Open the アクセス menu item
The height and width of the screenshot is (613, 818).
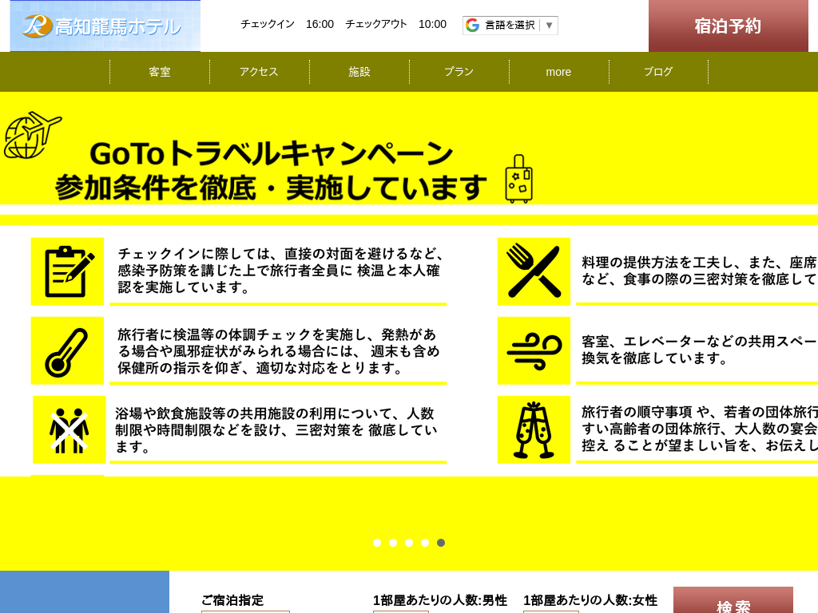[260, 72]
